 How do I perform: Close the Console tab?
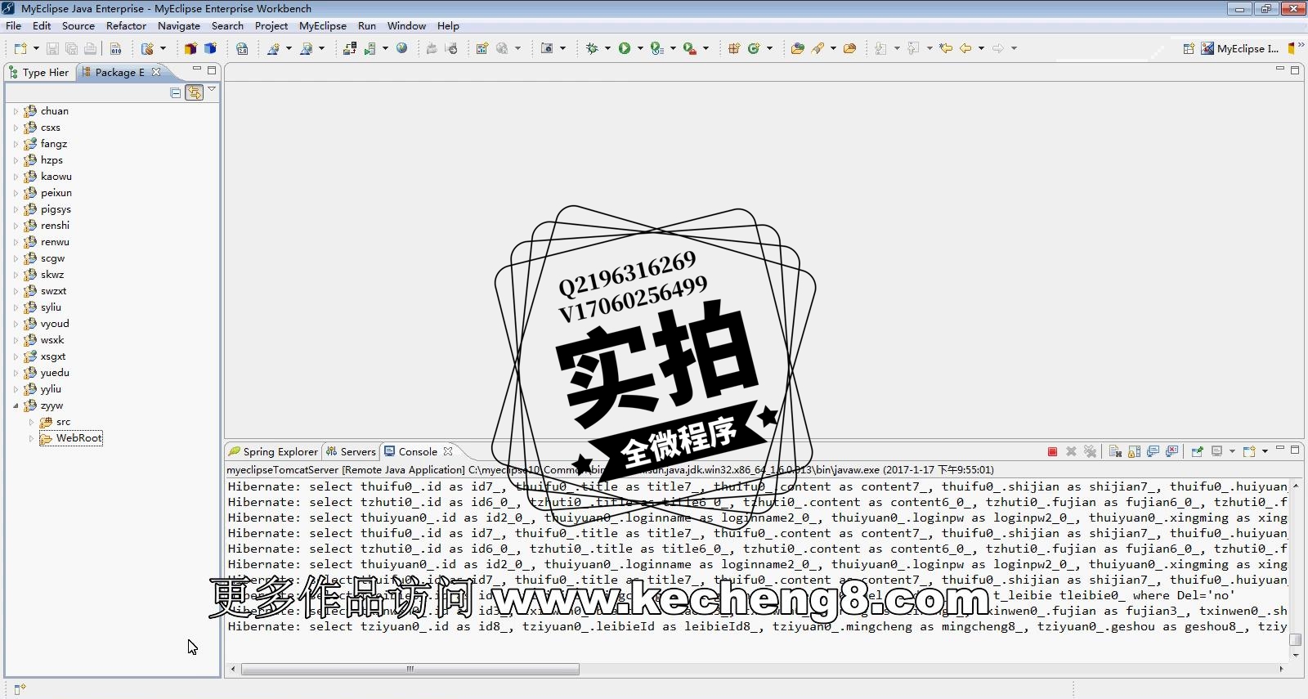tap(448, 451)
